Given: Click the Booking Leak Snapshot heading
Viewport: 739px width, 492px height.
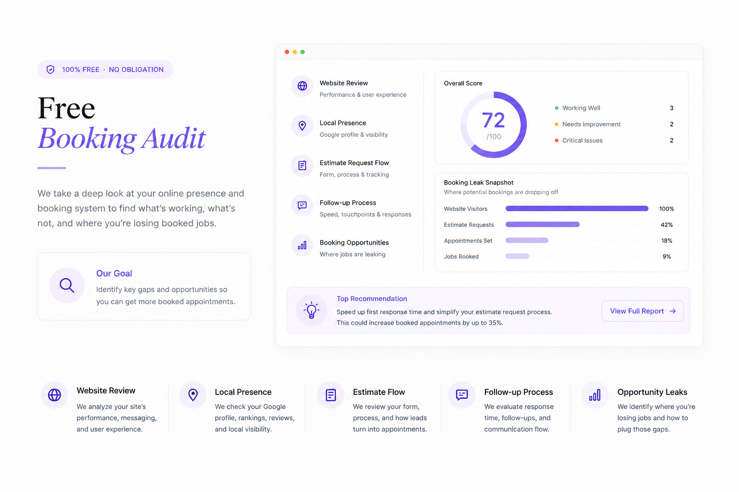Looking at the screenshot, I should (479, 183).
